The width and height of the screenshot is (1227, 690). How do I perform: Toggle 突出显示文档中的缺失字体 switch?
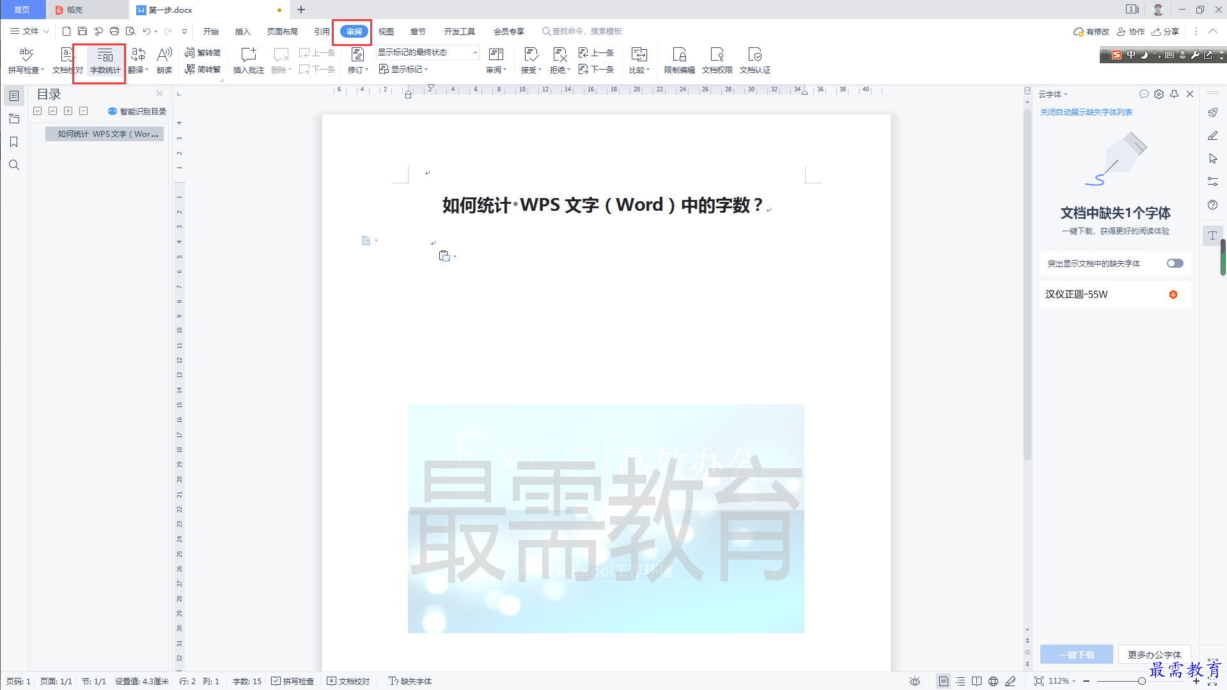coord(1175,263)
